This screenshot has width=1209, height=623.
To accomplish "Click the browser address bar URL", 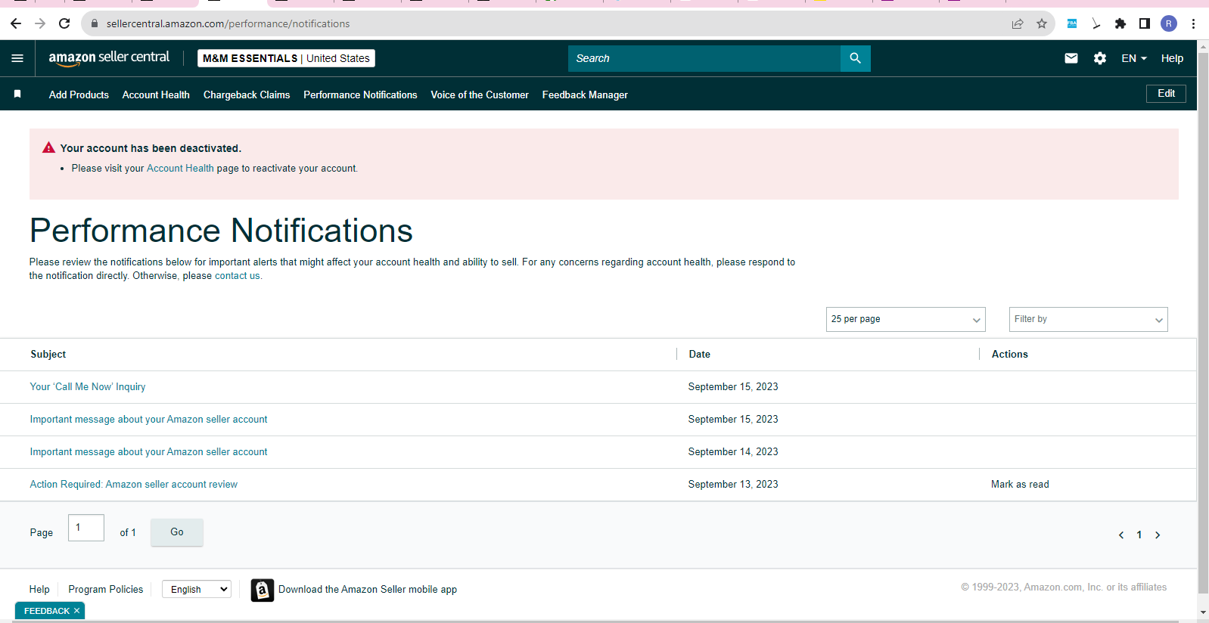I will click(228, 23).
